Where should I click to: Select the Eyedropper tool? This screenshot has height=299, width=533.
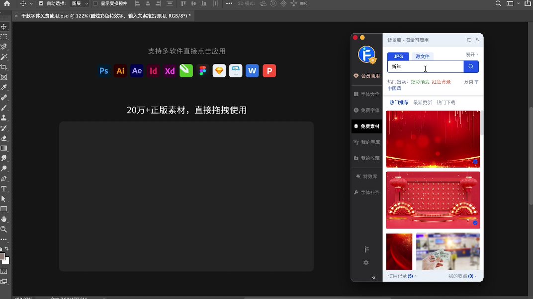click(x=4, y=87)
